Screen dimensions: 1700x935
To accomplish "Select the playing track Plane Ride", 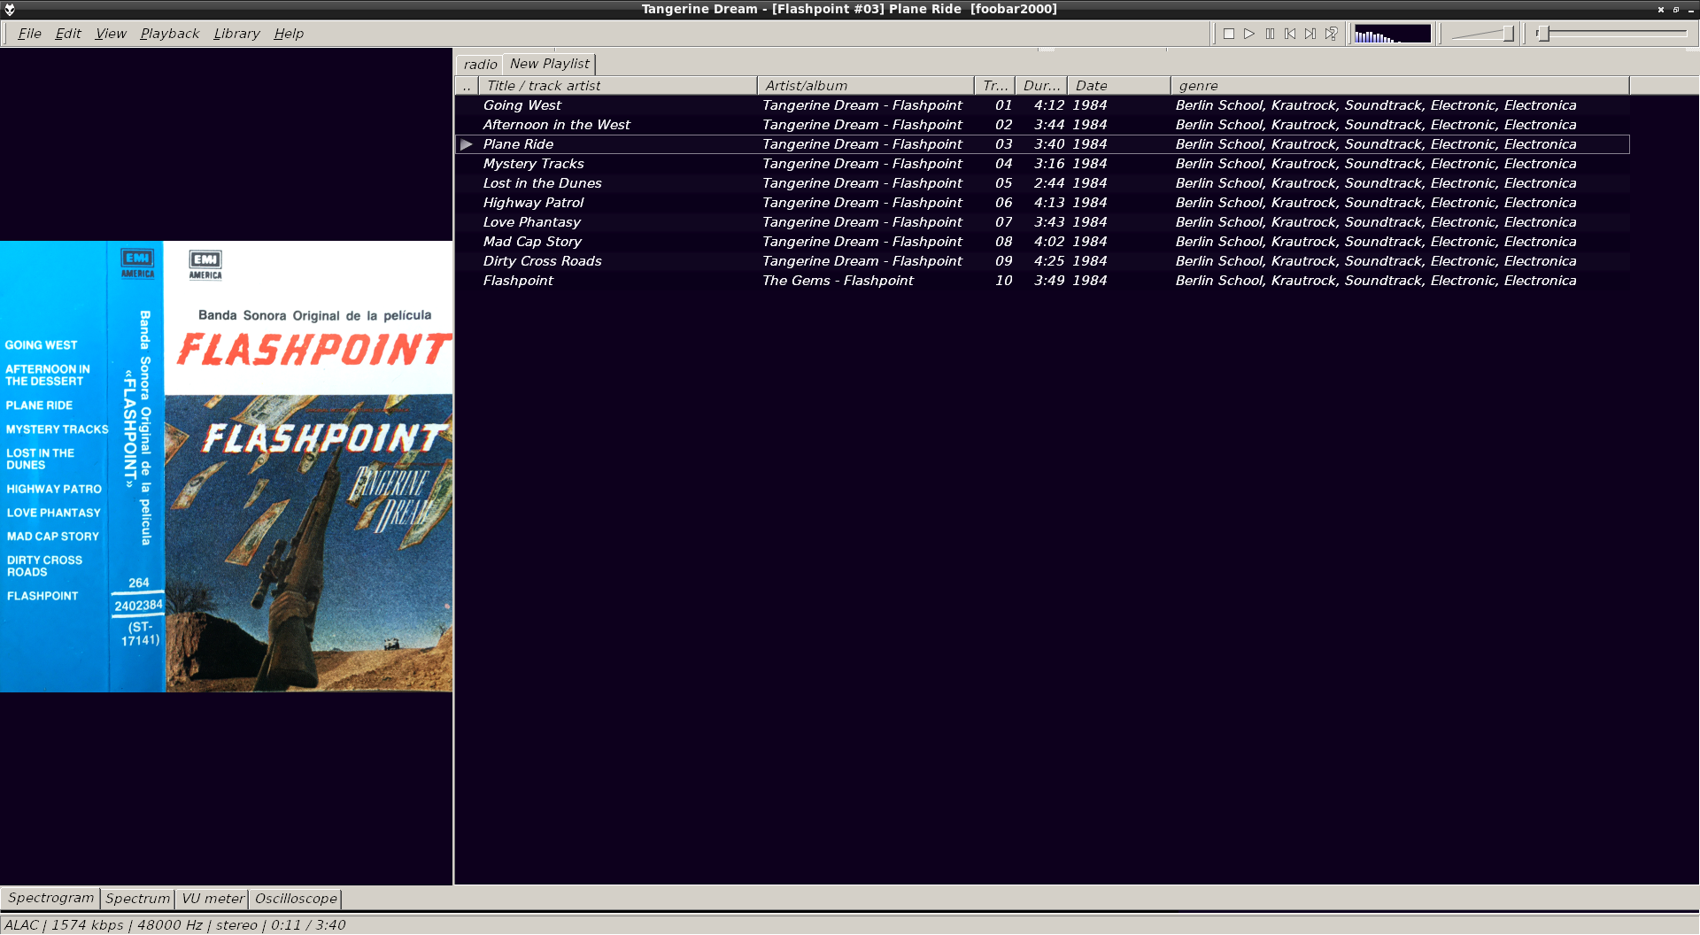I will (1042, 144).
